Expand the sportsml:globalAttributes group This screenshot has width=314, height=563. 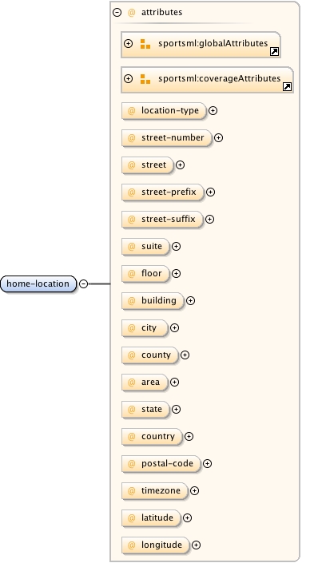tap(129, 43)
